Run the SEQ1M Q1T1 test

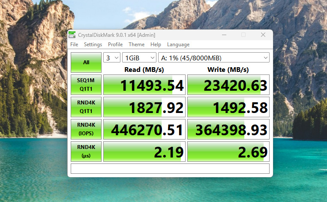(x=86, y=85)
